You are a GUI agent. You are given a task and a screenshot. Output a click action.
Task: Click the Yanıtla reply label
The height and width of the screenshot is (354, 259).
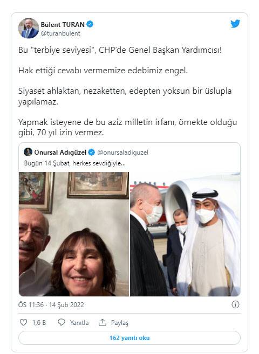(x=79, y=323)
